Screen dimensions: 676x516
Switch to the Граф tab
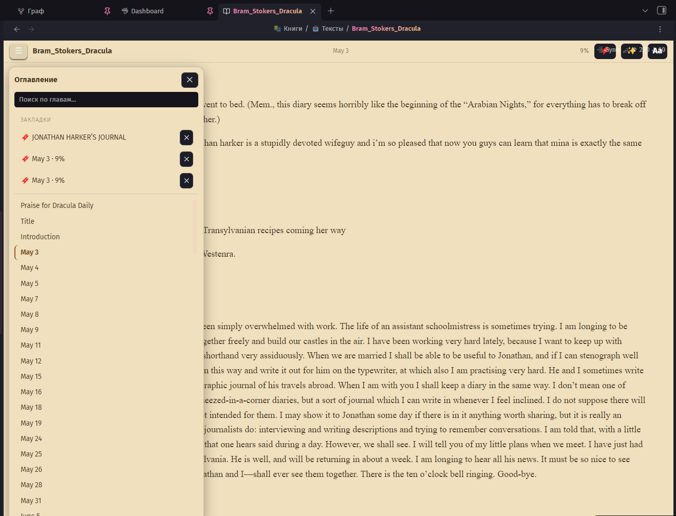click(36, 11)
